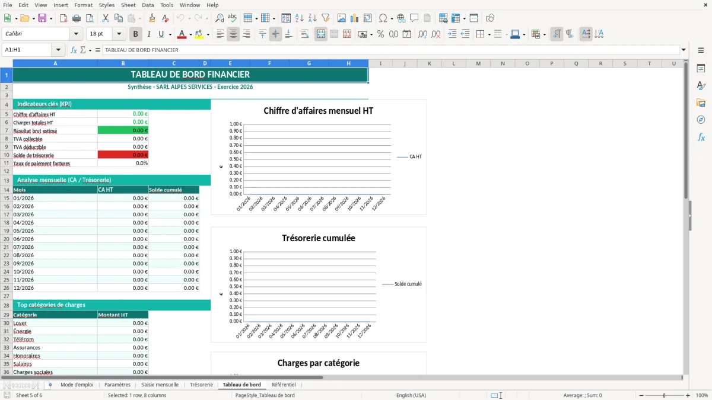Switch to the Trésorerie sheet tab

click(201, 385)
